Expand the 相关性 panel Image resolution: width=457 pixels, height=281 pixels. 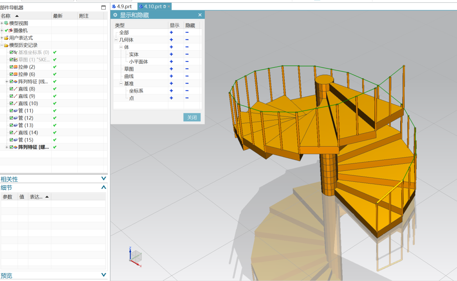click(103, 179)
